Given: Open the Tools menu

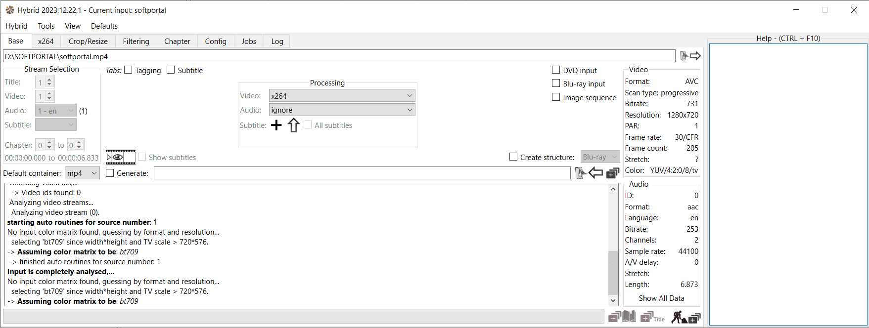Looking at the screenshot, I should (x=46, y=26).
